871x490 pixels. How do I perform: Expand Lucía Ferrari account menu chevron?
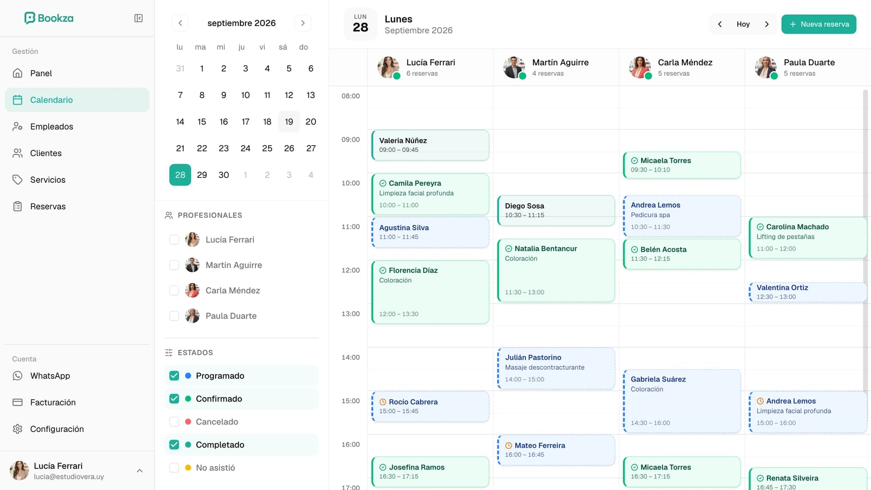coord(140,471)
